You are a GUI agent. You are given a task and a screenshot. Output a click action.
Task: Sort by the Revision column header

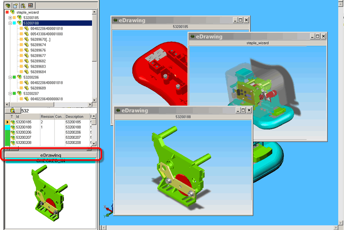[x=47, y=116]
